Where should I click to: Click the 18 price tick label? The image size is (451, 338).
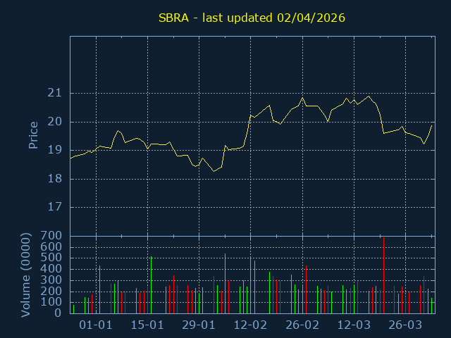click(55, 179)
